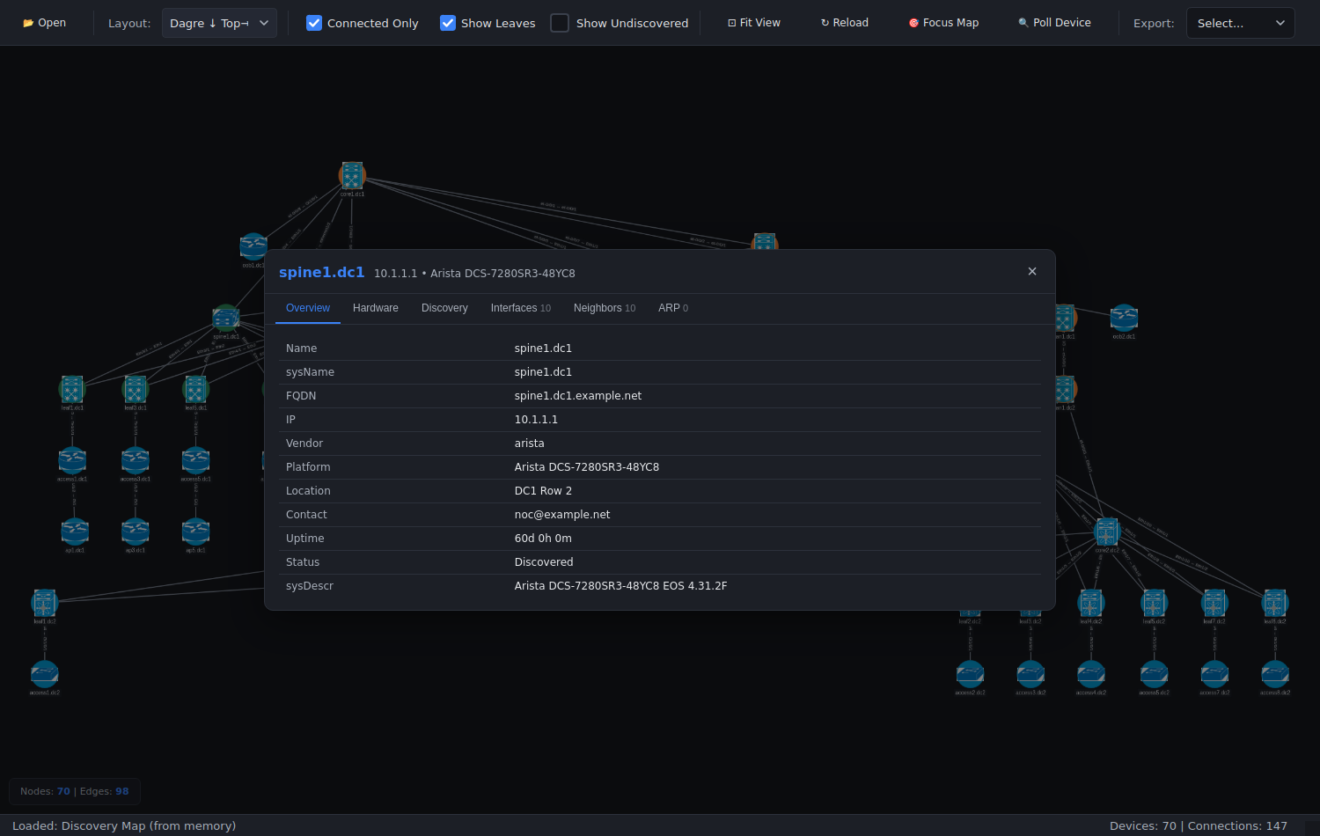Enable the Show Undiscovered checkbox
Screen dimensions: 1320x836
pyautogui.click(x=560, y=23)
